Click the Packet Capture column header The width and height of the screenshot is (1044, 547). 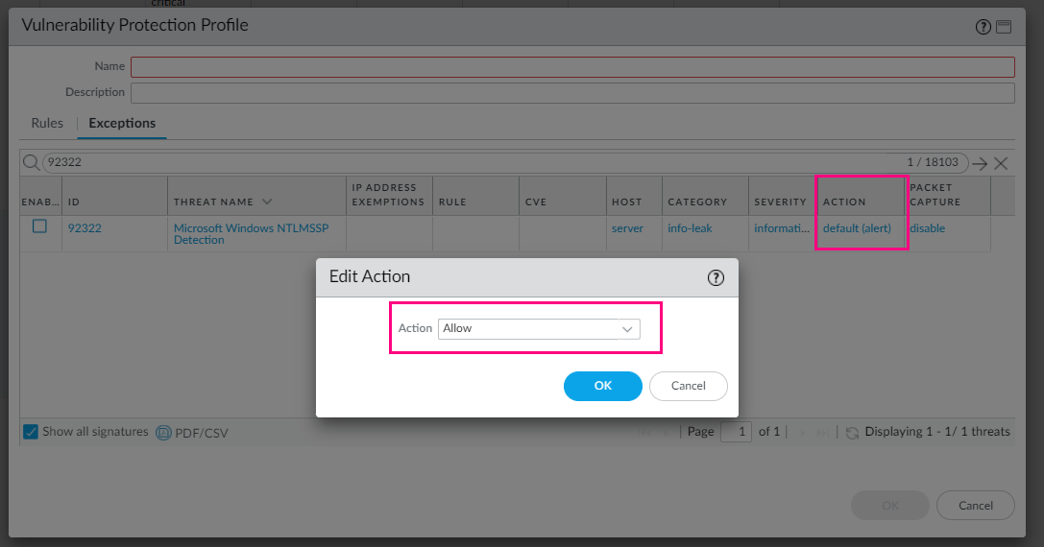pyautogui.click(x=950, y=196)
